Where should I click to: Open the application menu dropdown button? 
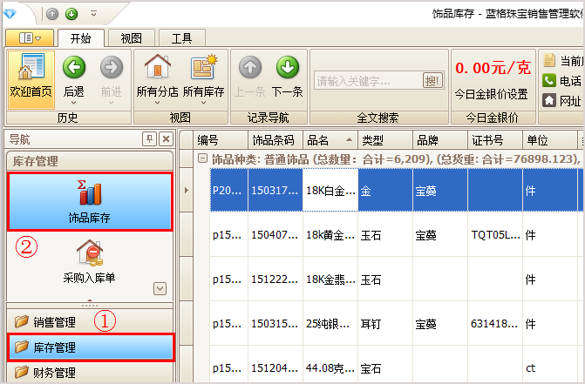(30, 38)
